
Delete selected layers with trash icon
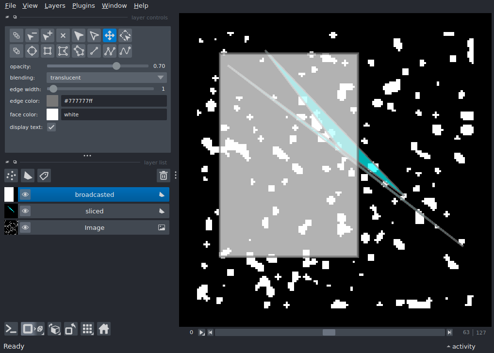(x=164, y=176)
